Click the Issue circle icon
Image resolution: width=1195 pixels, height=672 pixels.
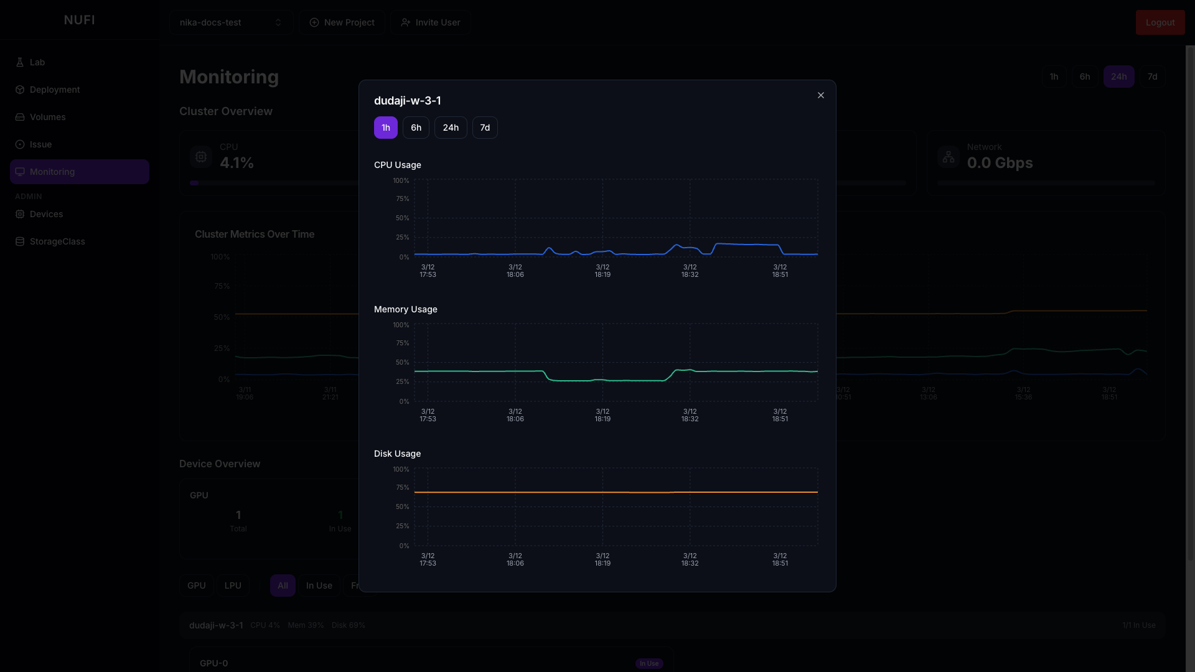click(20, 144)
